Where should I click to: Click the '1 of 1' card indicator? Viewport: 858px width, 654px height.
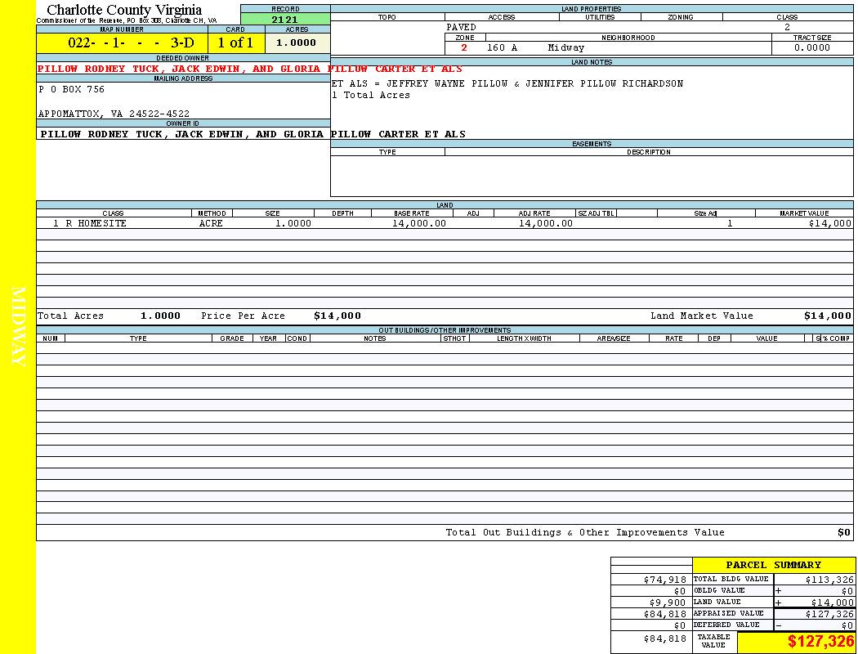click(x=235, y=43)
